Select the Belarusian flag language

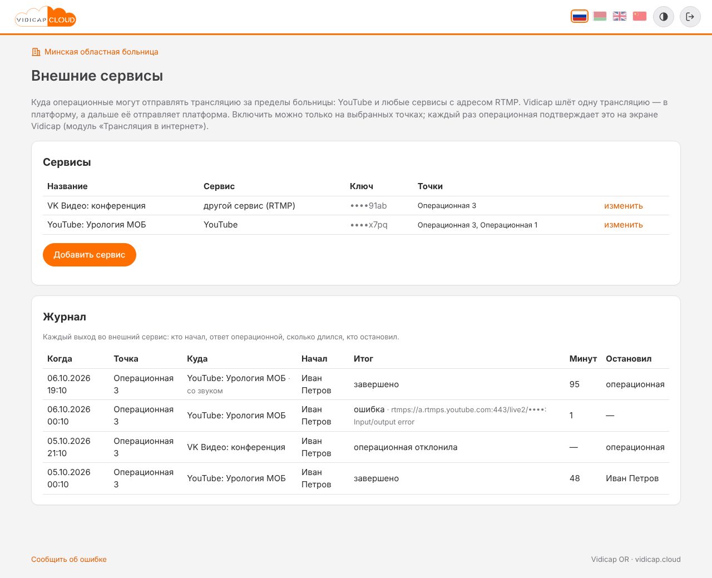tap(600, 16)
